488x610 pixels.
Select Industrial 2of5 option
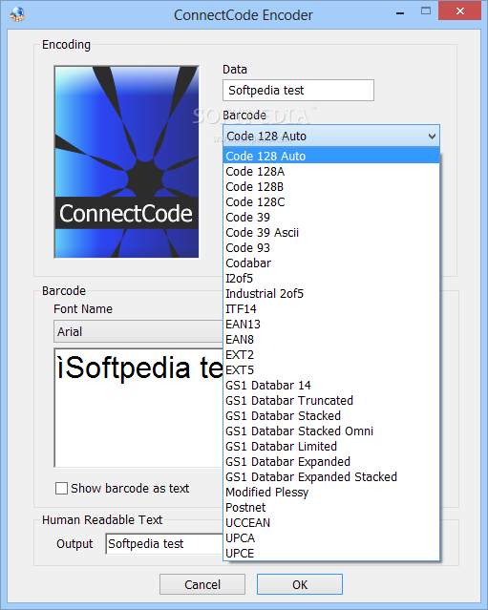tap(331, 293)
